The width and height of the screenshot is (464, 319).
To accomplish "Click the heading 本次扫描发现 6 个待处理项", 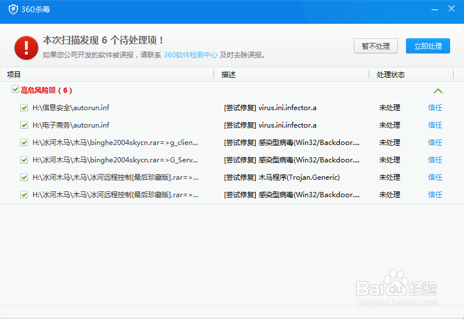I will [x=103, y=40].
